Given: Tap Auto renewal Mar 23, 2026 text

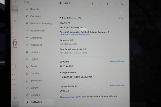Looking at the screenshot, I should click(x=73, y=53).
